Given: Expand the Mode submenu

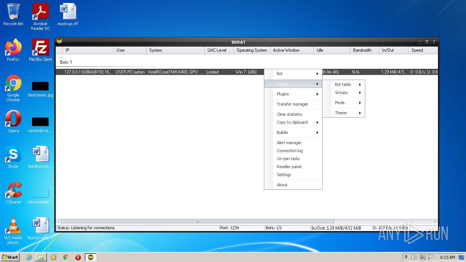Looking at the screenshot, I should [344, 103].
